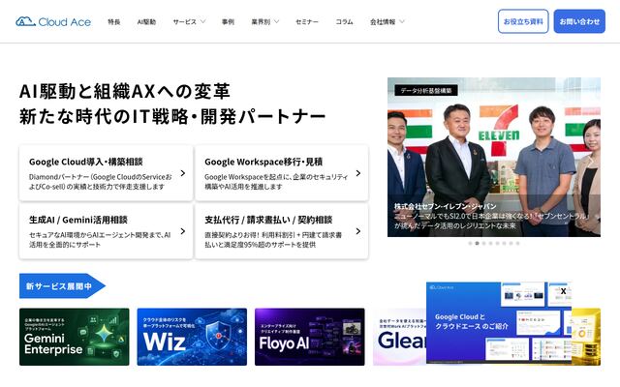This screenshot has width=620, height=387.
Task: Click arrow on 支払代行 / 請求書払い card
Action: coord(358,231)
